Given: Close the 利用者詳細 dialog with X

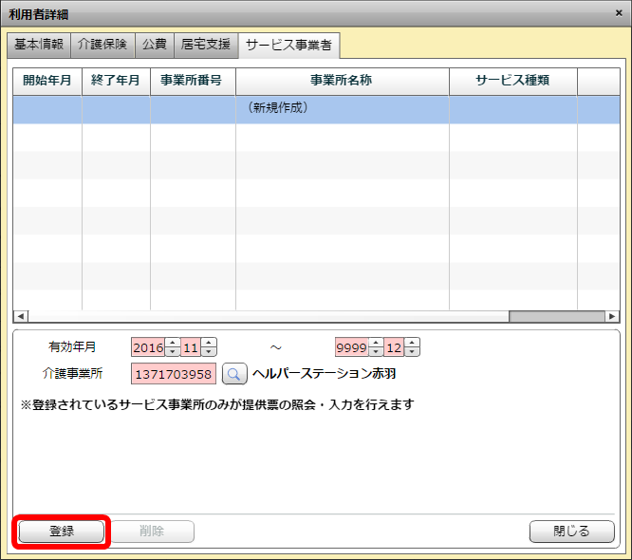Looking at the screenshot, I should 619,13.
